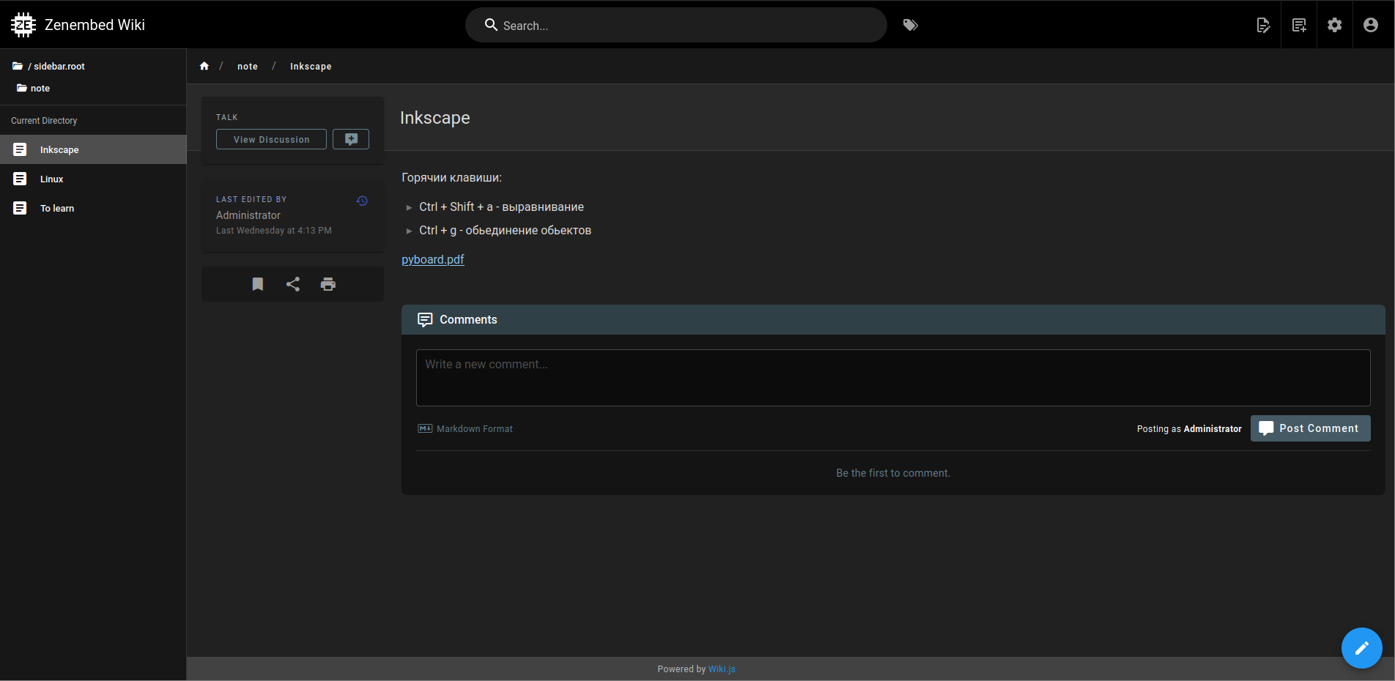Click the sidebar.root folder icon
Image resolution: width=1395 pixels, height=681 pixels.
(x=18, y=66)
